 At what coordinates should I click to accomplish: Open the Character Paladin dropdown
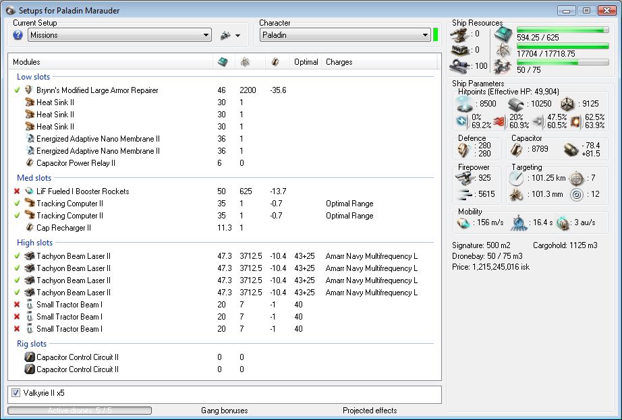pos(425,35)
